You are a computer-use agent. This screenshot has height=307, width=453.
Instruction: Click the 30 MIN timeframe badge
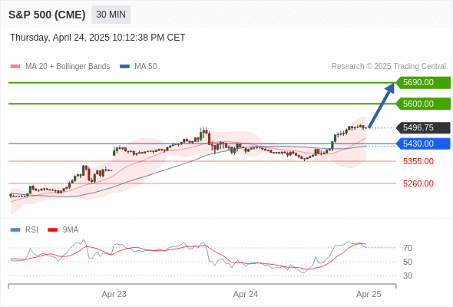click(x=111, y=15)
